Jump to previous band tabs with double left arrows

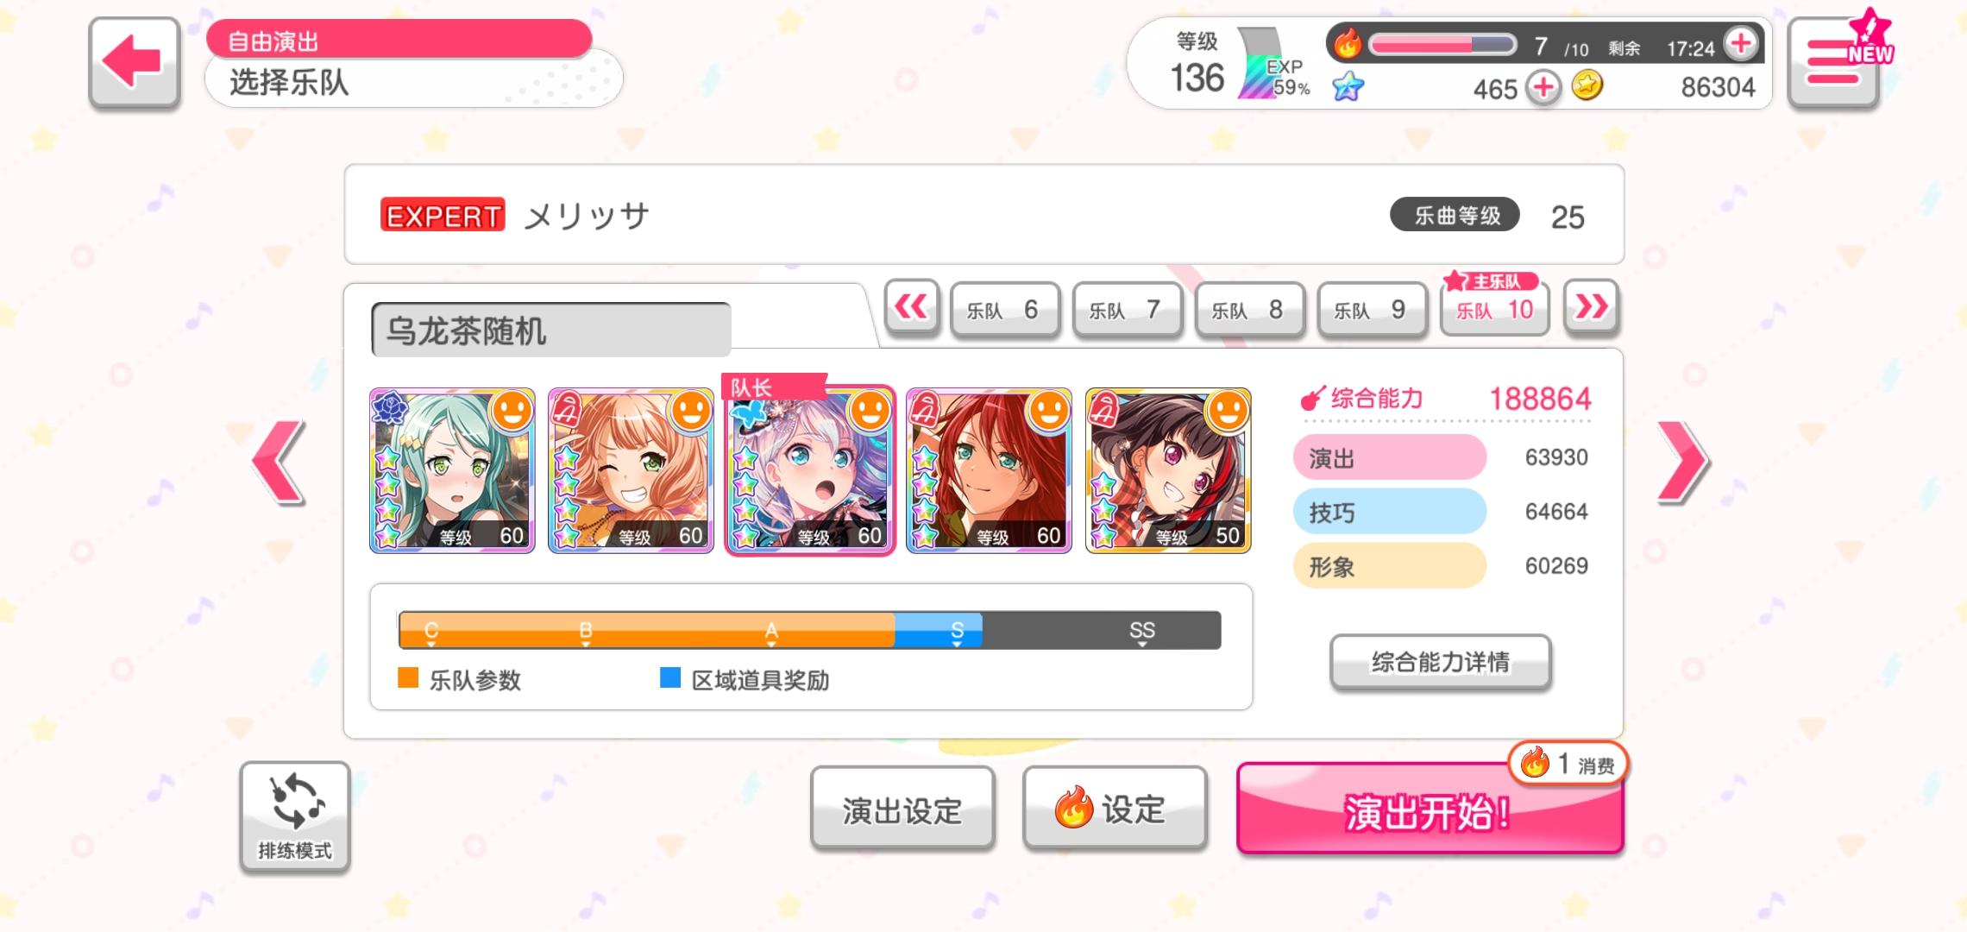pos(911,307)
